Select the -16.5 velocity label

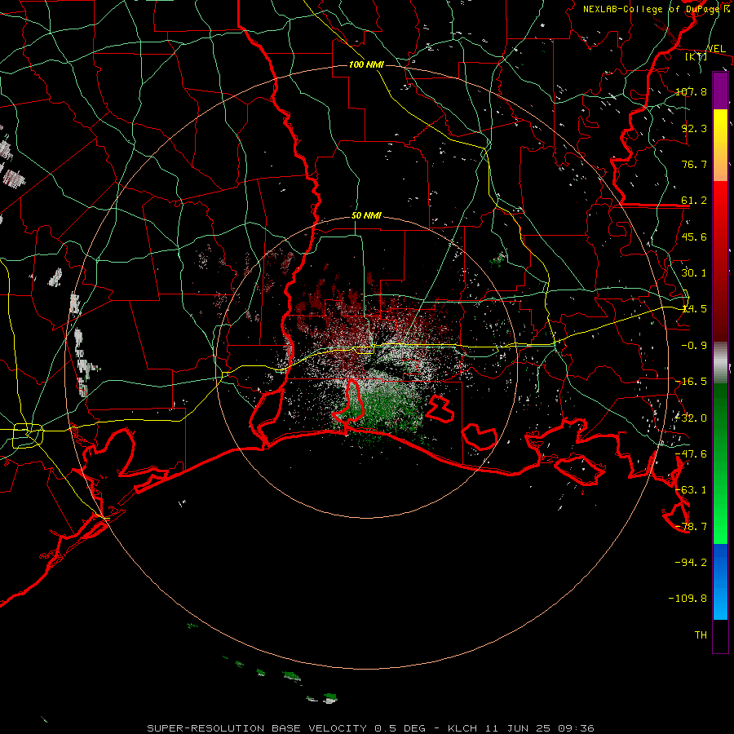click(x=691, y=381)
